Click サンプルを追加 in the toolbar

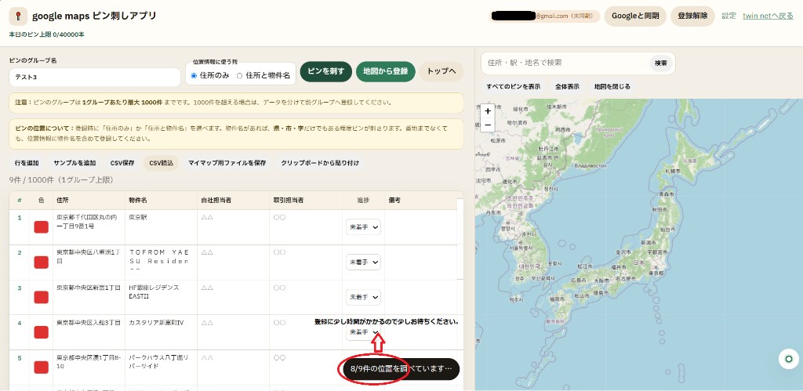coord(74,163)
